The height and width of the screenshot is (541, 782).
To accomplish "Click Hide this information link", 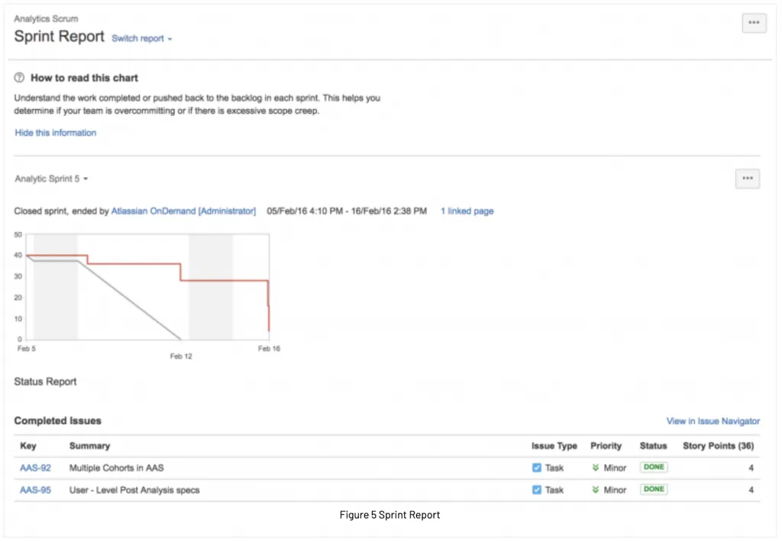I will click(x=55, y=133).
